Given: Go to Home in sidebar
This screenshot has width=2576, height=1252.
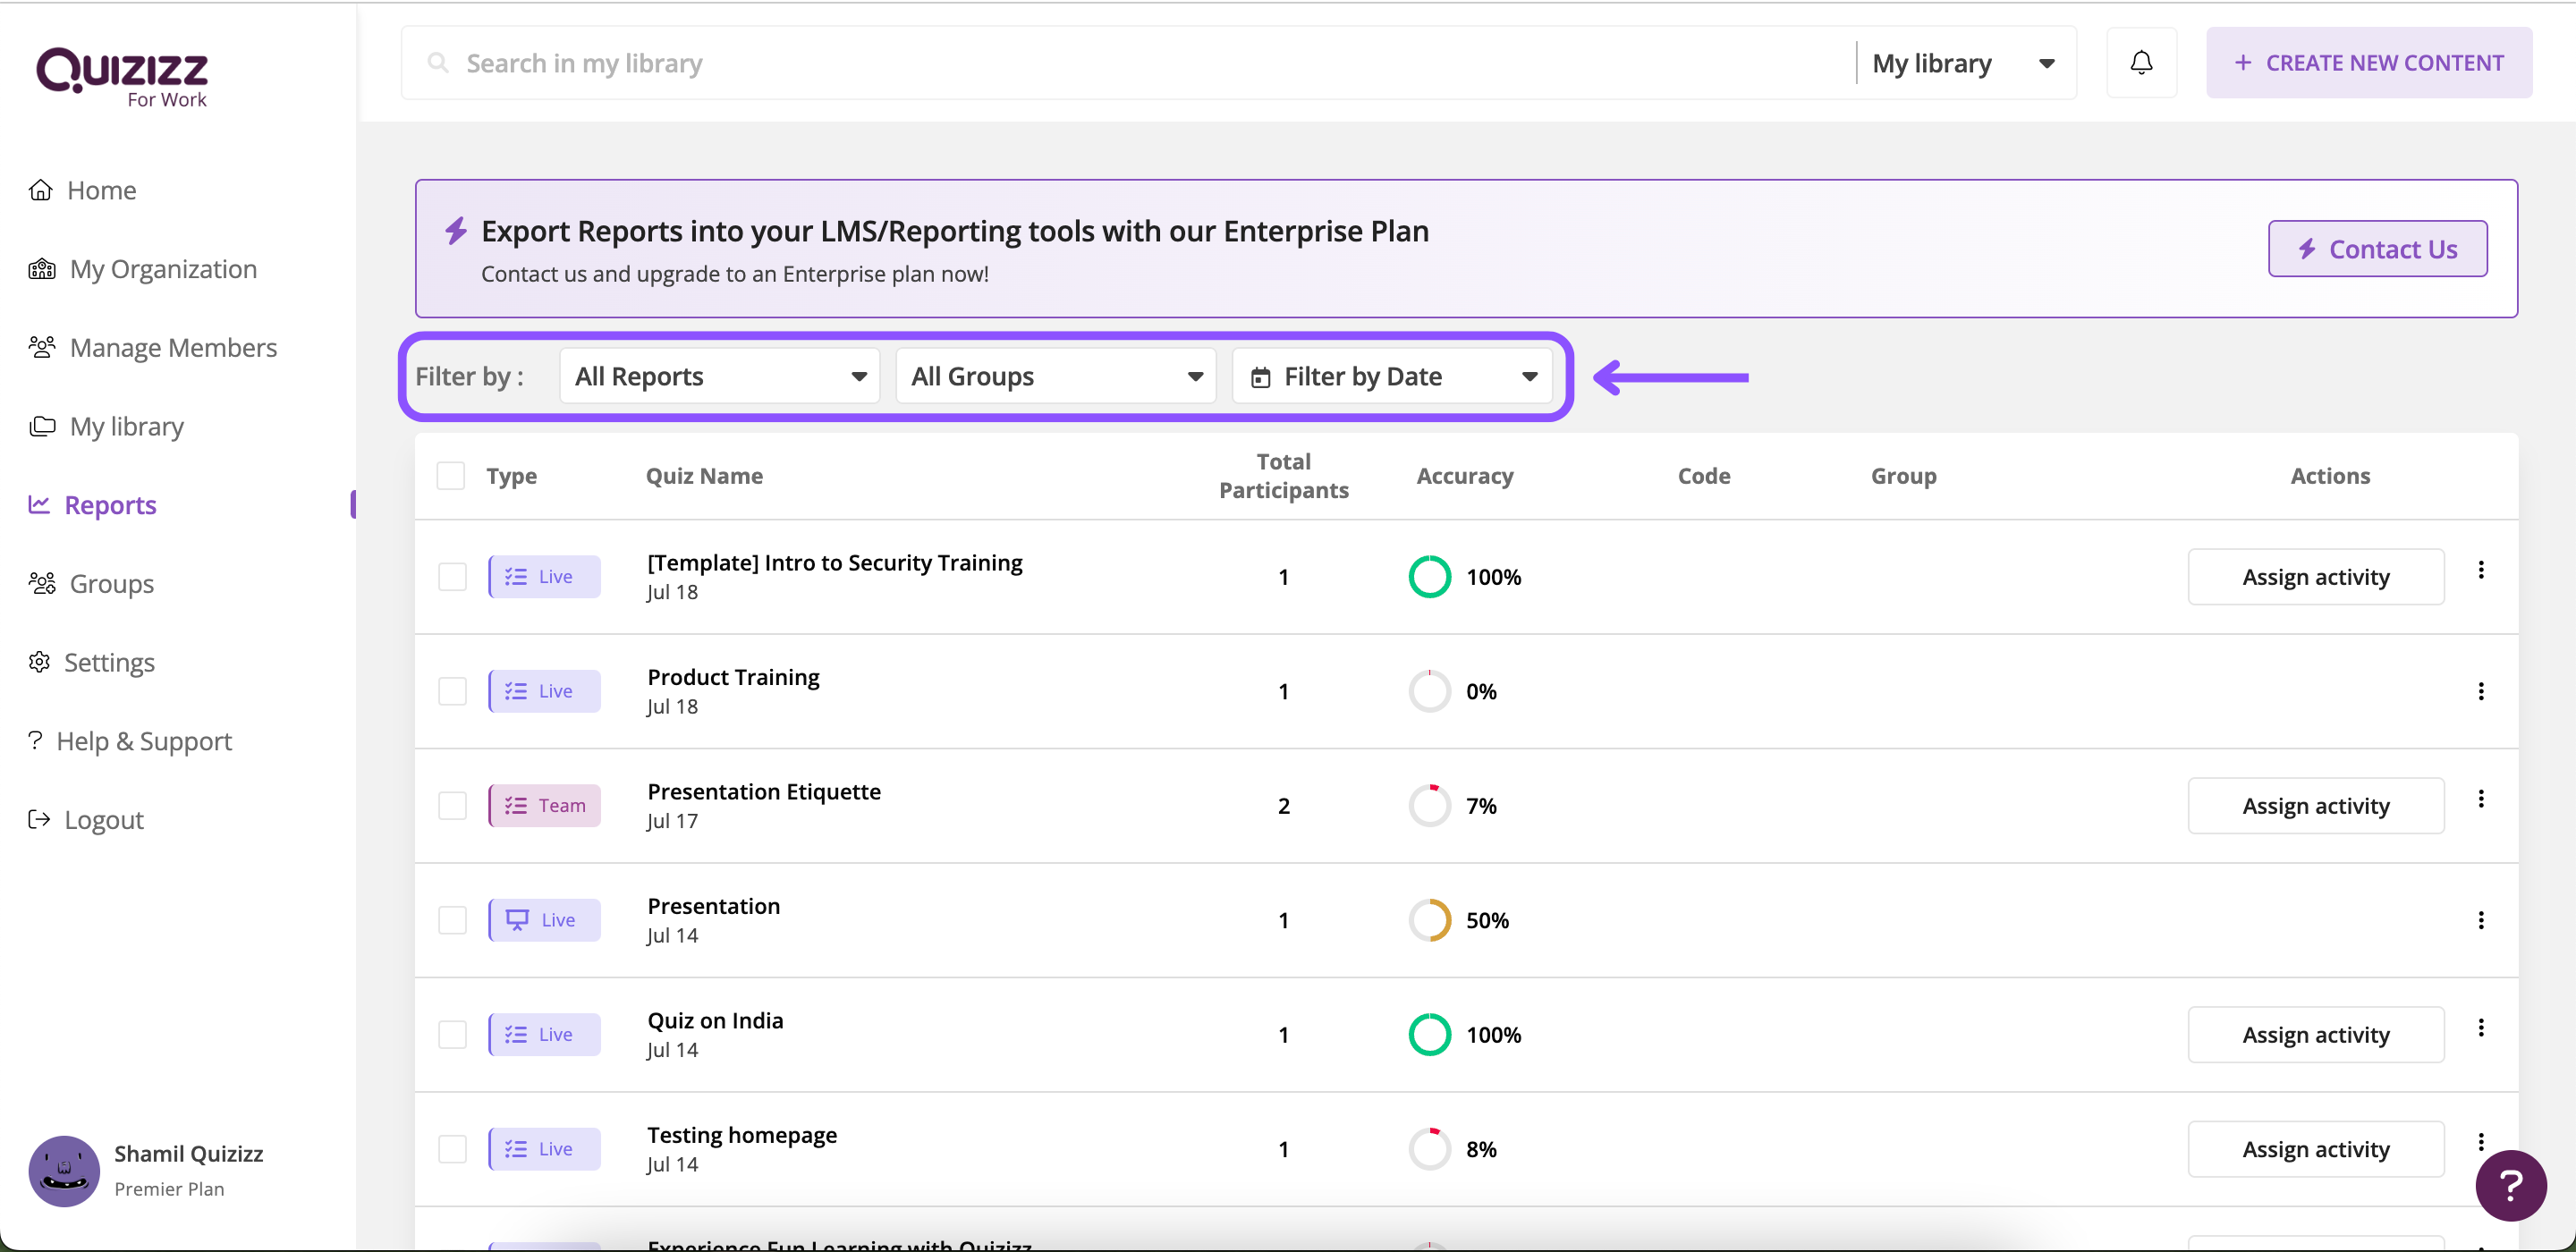Looking at the screenshot, I should pos(101,190).
